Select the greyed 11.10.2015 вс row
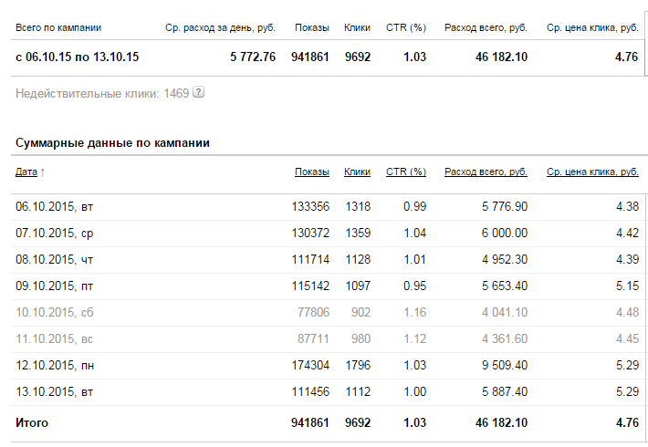648x447 pixels. 328,338
